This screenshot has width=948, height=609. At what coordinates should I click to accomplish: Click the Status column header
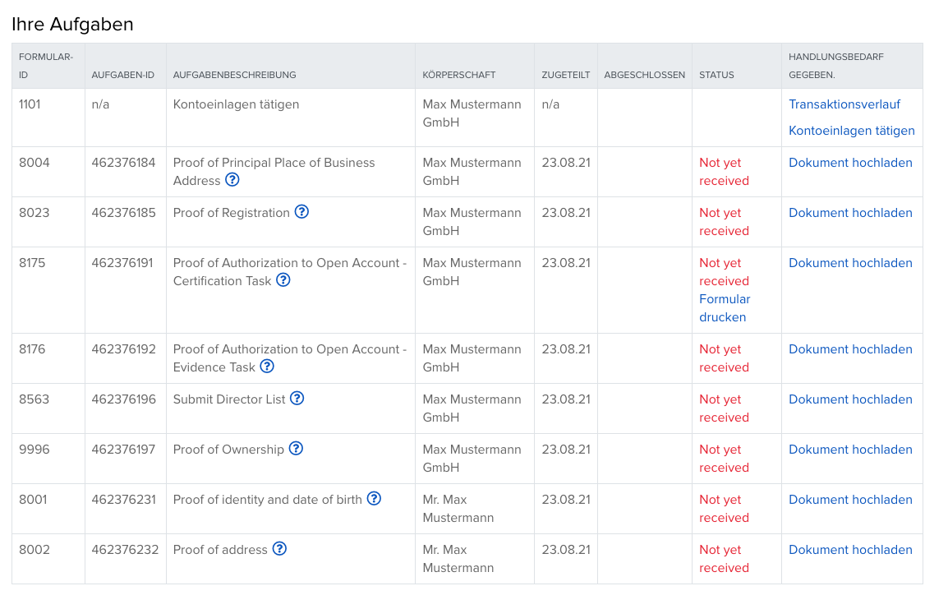coord(716,75)
